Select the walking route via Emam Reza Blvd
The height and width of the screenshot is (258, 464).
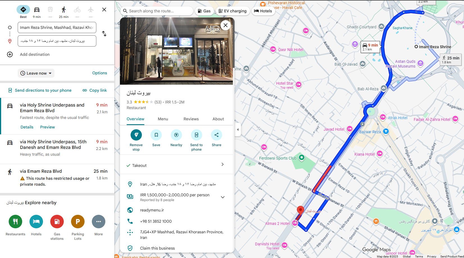pyautogui.click(x=57, y=178)
